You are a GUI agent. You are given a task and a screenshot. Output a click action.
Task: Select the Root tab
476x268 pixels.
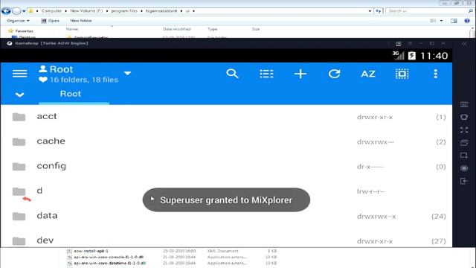(x=71, y=94)
